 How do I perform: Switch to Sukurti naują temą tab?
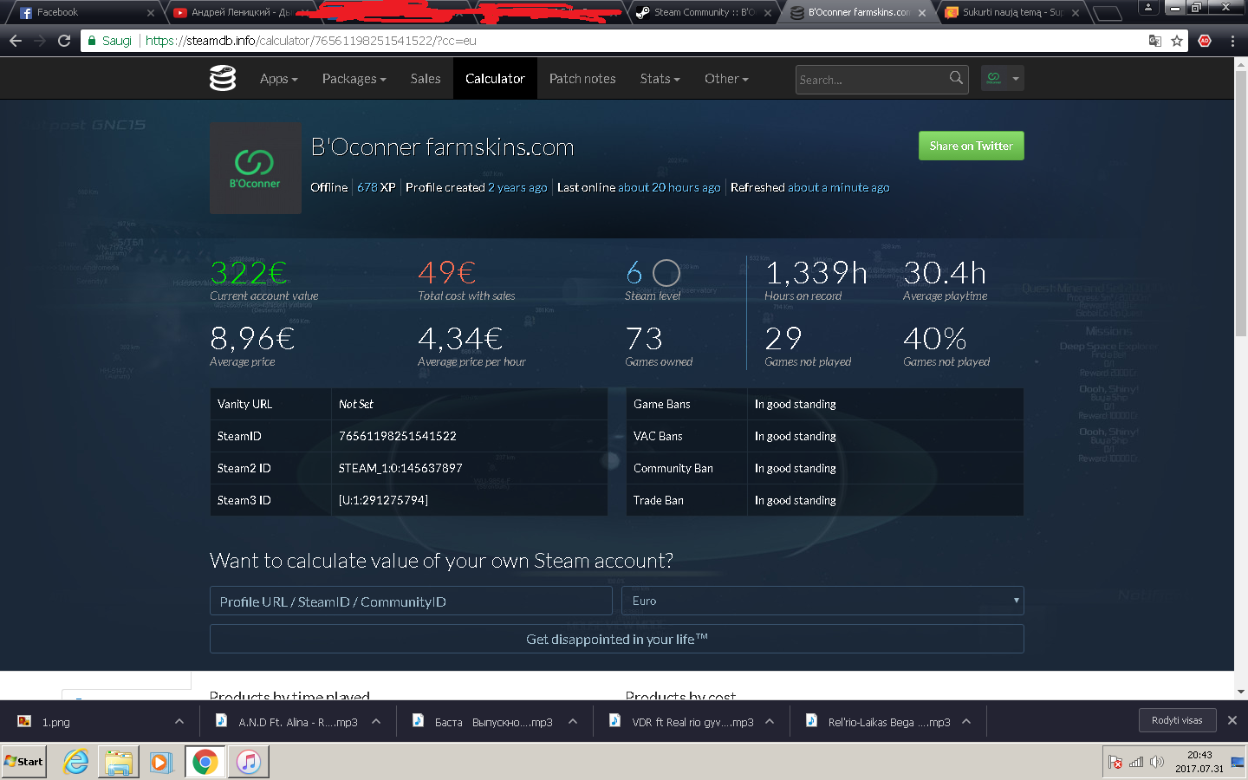click(x=1012, y=13)
